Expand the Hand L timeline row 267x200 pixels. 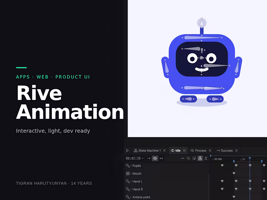(131, 181)
